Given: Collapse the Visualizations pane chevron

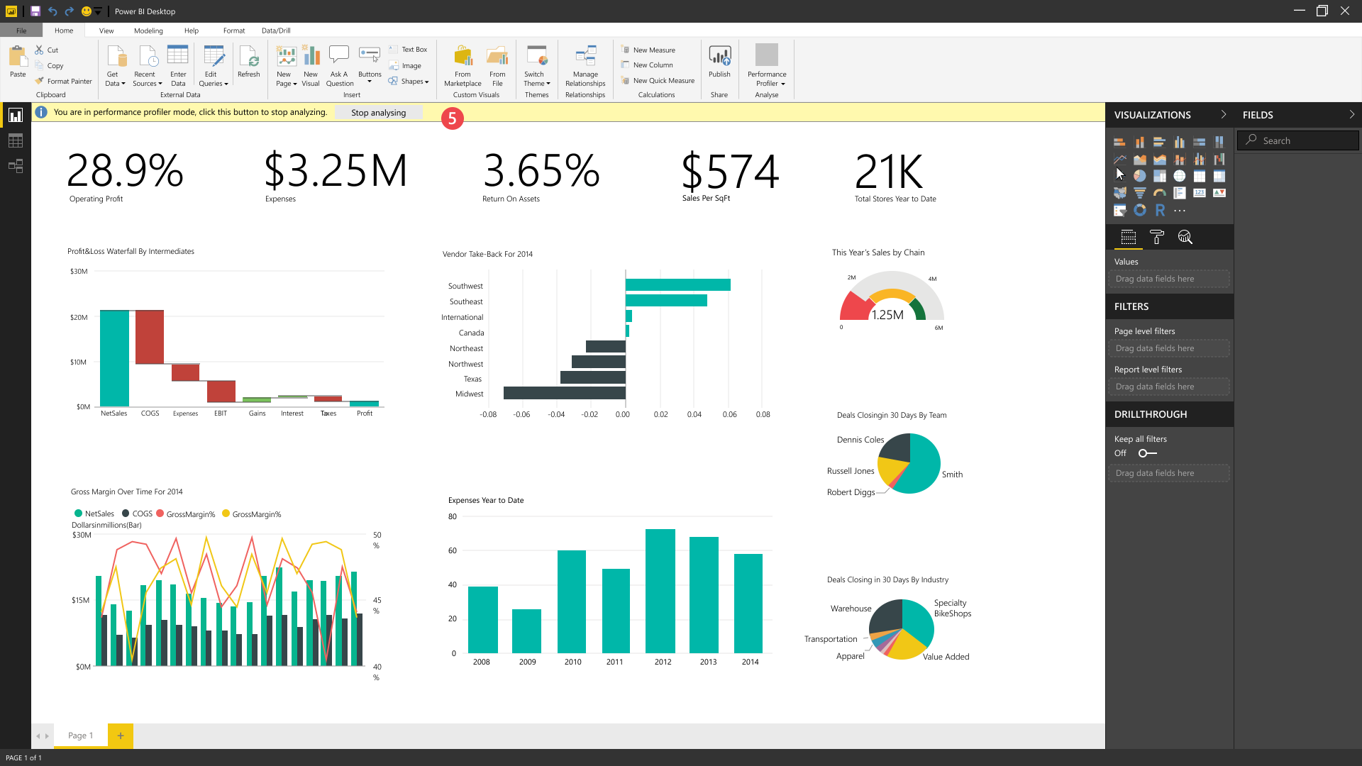Looking at the screenshot, I should [x=1223, y=114].
